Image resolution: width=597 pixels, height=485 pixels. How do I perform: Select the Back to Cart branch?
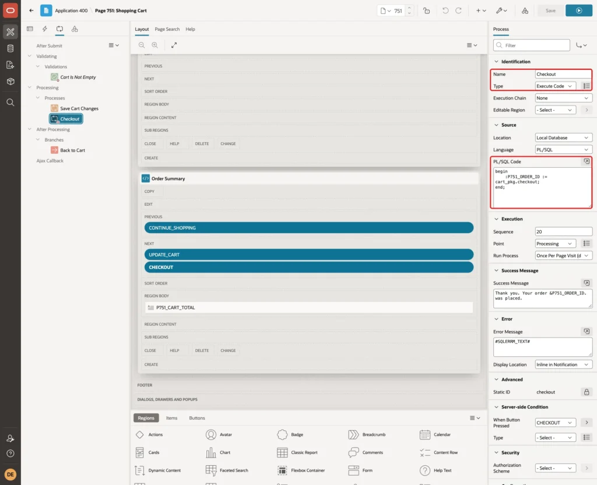point(72,150)
